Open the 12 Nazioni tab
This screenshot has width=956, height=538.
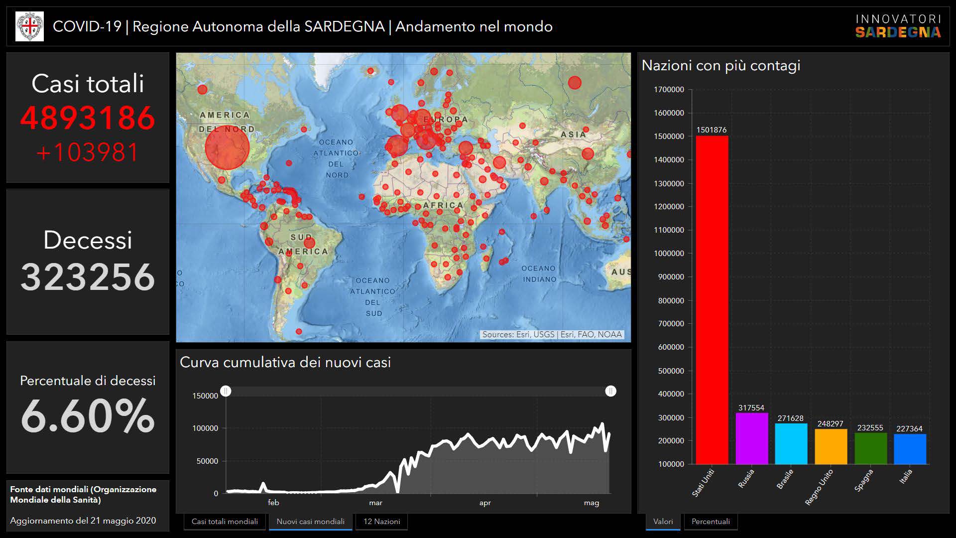coord(381,522)
